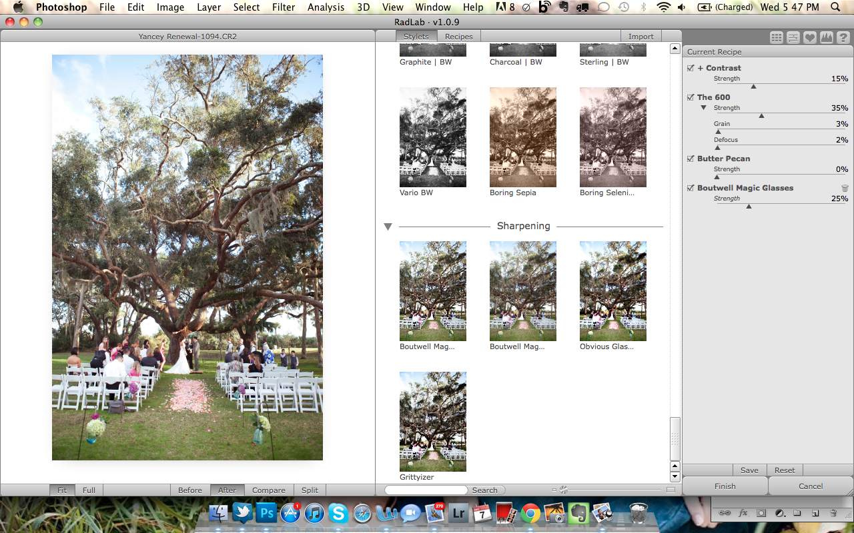The image size is (854, 533).
Task: Switch preview to Before view
Action: point(190,490)
